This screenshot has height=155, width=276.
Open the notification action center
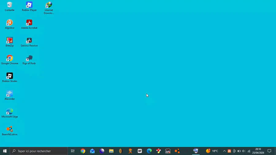(269, 151)
